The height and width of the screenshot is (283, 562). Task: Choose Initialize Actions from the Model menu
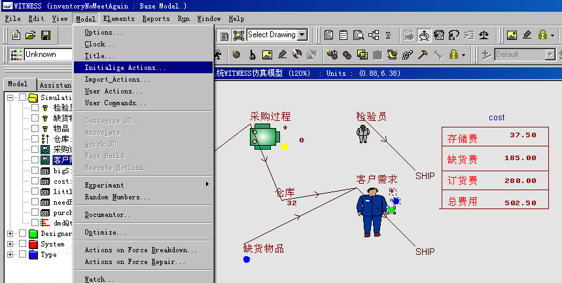click(125, 67)
